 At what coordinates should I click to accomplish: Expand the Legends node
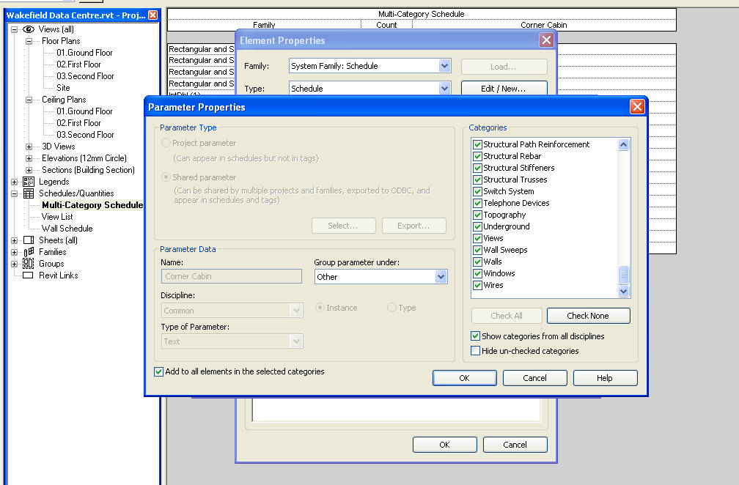14,182
